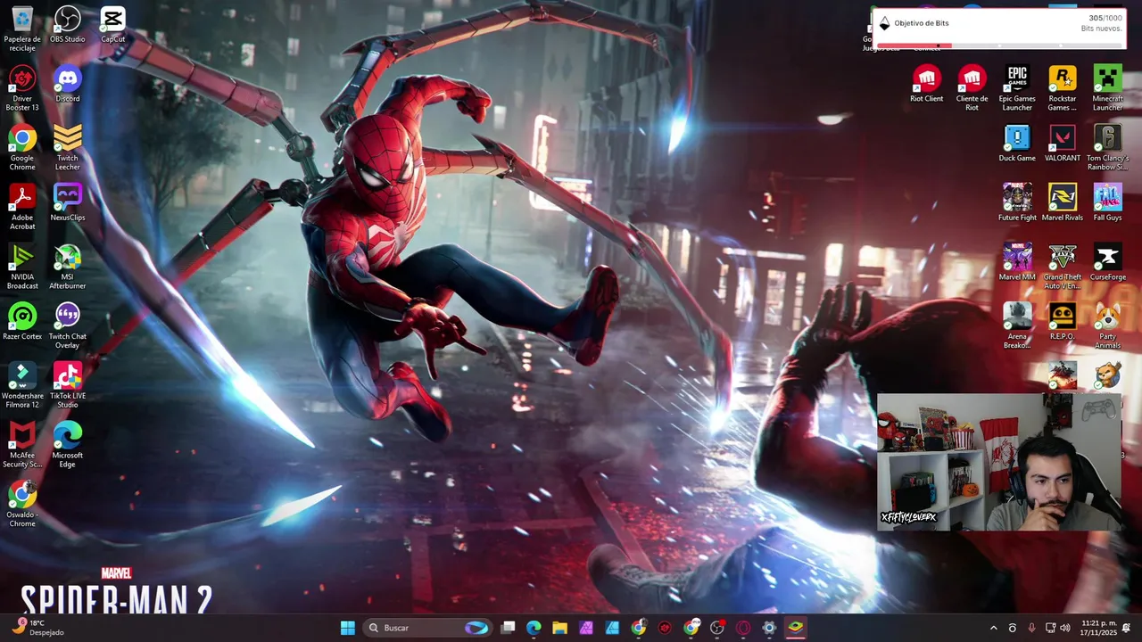
Task: Click the Objetivo de Bits progress bar
Action: click(x=998, y=45)
